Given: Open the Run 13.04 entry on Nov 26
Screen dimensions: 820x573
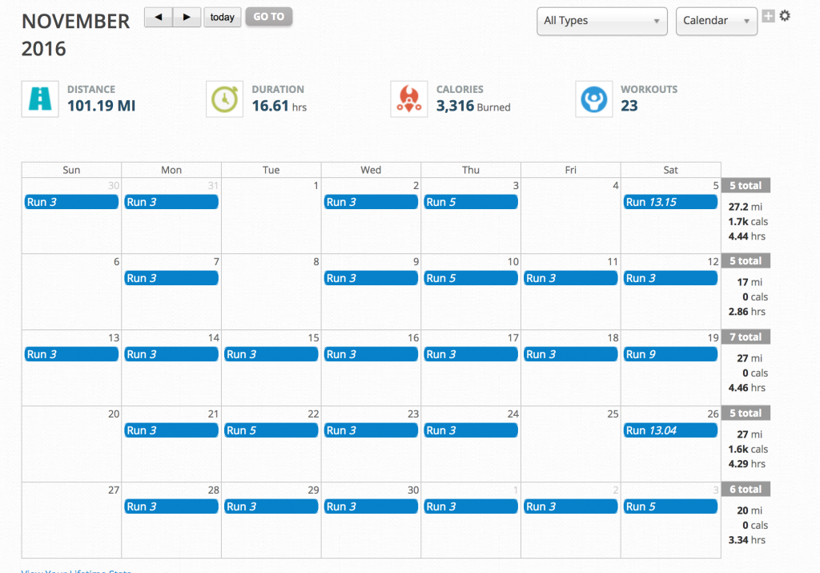Looking at the screenshot, I should pyautogui.click(x=670, y=430).
